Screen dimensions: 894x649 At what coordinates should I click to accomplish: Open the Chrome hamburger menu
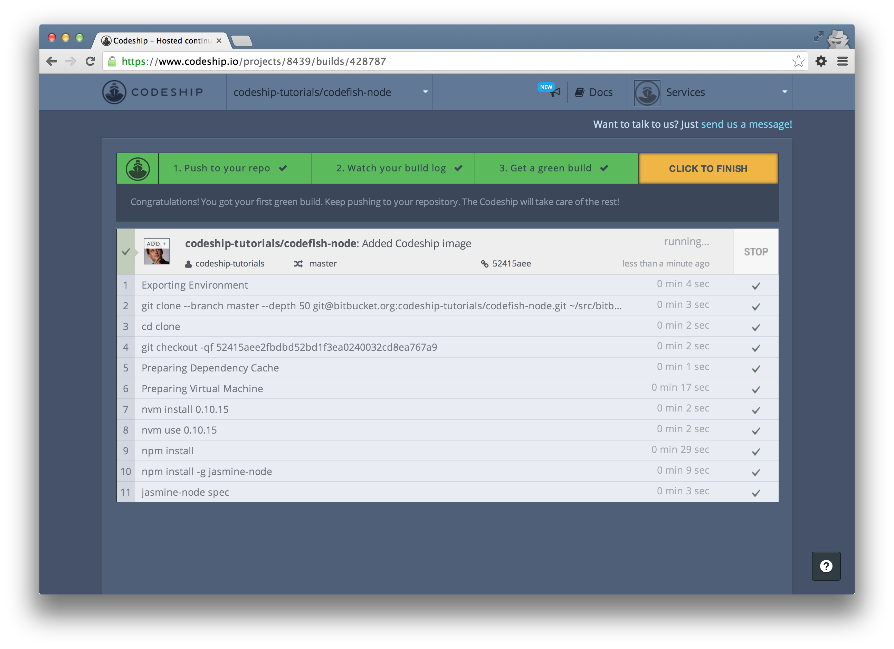coord(843,61)
